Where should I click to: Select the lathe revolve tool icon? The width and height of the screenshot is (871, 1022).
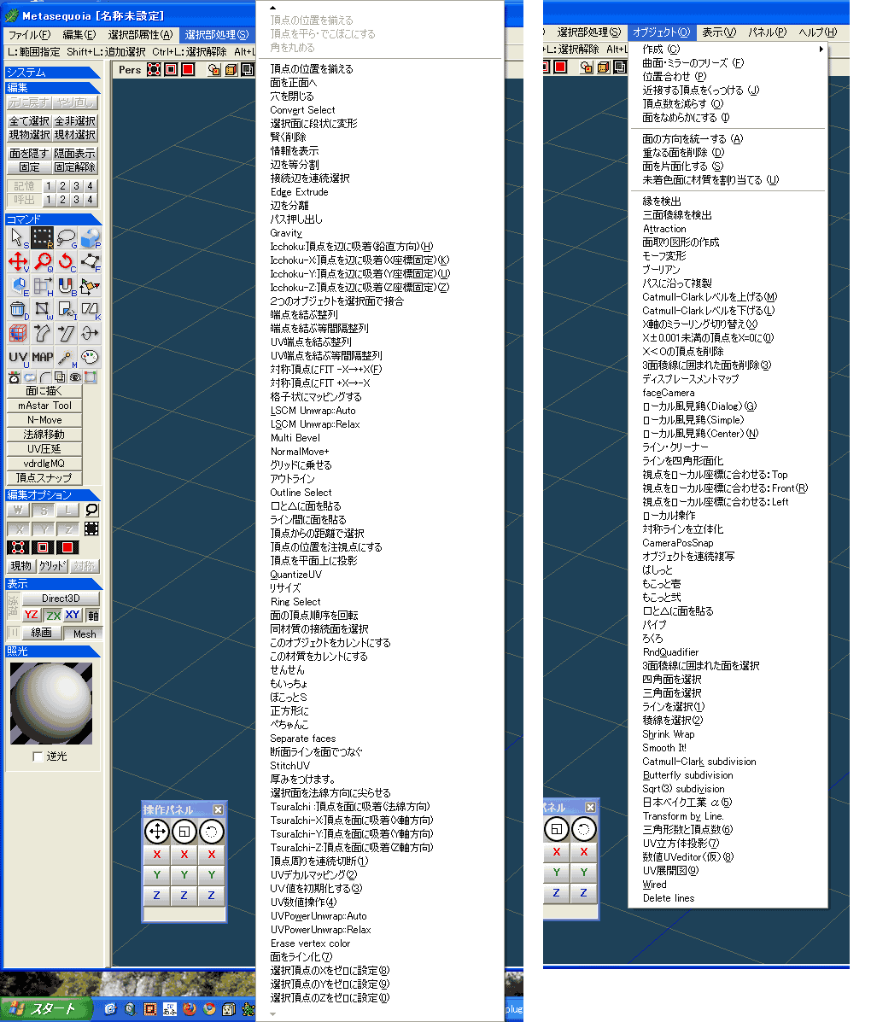[91, 334]
